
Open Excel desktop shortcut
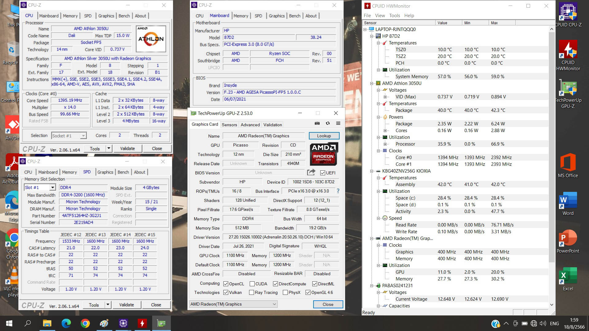point(568,279)
